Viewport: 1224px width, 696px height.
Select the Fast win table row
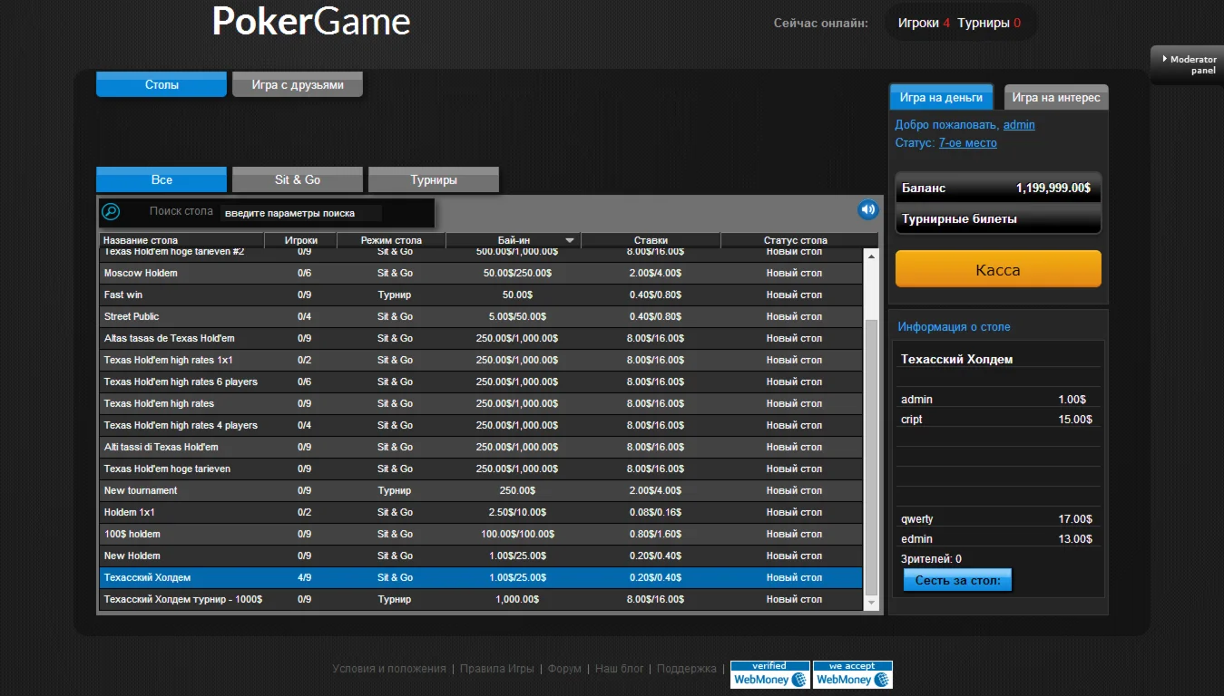point(481,295)
